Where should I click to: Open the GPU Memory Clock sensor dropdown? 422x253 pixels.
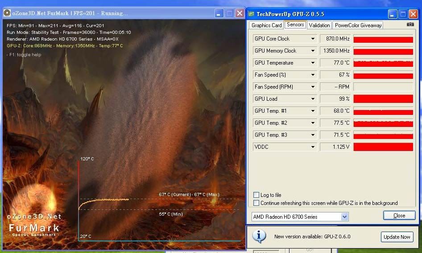(313, 51)
